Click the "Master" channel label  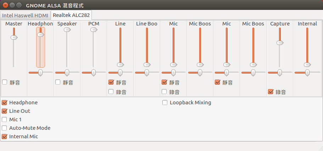(x=14, y=24)
